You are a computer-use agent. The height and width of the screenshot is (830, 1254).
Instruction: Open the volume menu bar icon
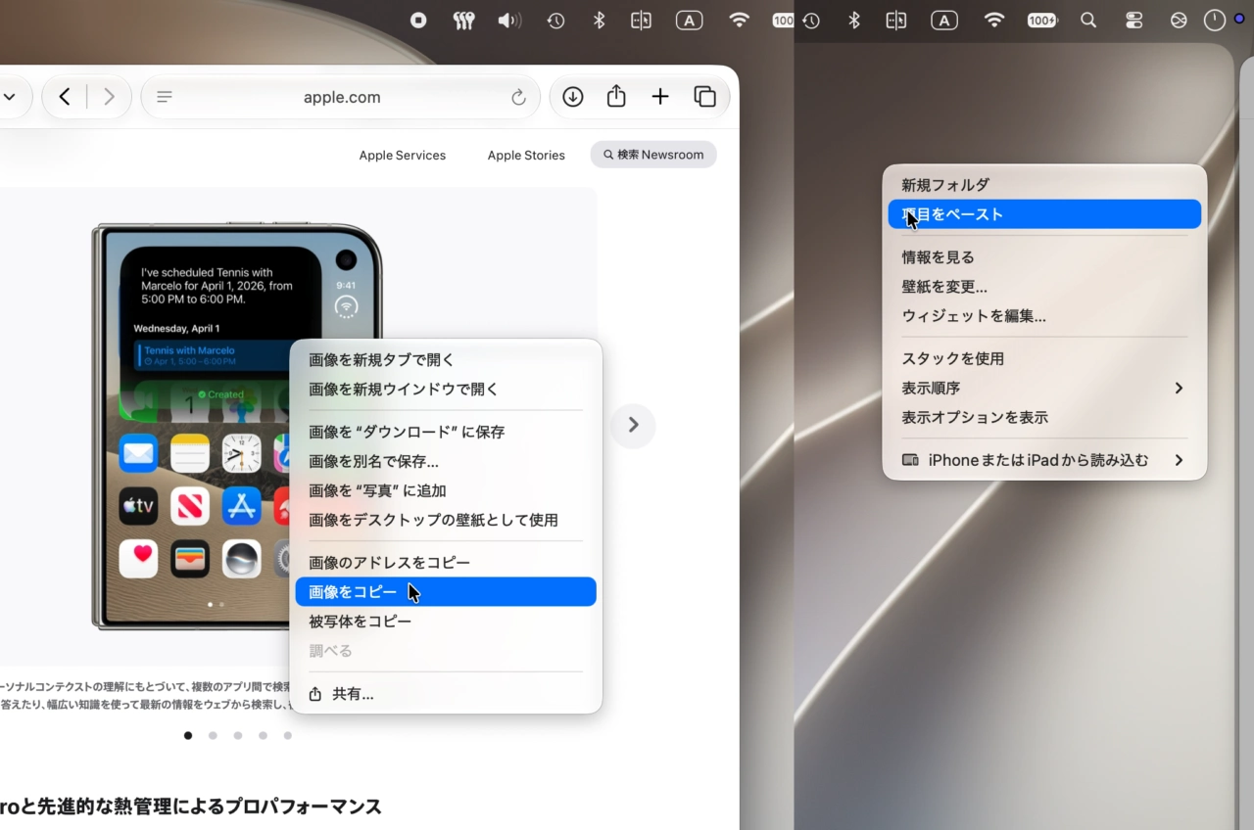tap(508, 20)
